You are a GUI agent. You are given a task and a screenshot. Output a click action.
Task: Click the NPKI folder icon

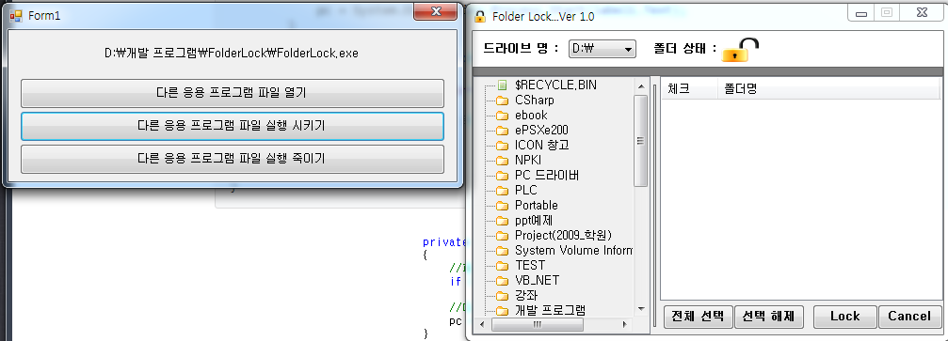pyautogui.click(x=502, y=161)
